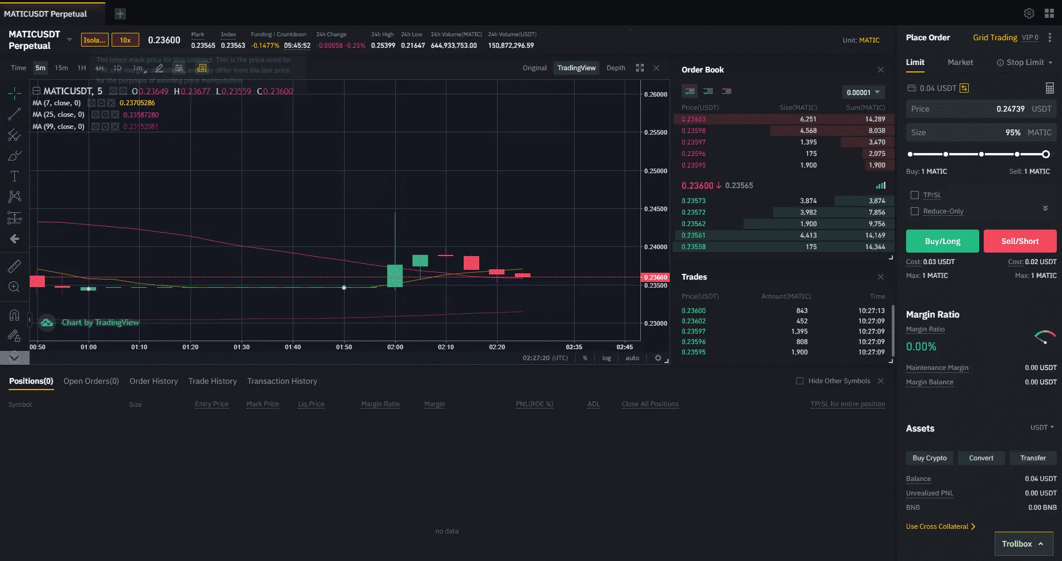Toggle visibility of MA (25, close, 0)
Image resolution: width=1062 pixels, height=561 pixels.
pos(95,115)
